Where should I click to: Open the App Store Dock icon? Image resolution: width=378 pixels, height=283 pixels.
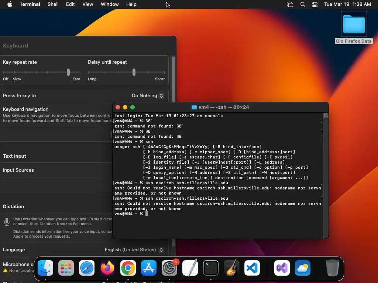[x=149, y=268]
